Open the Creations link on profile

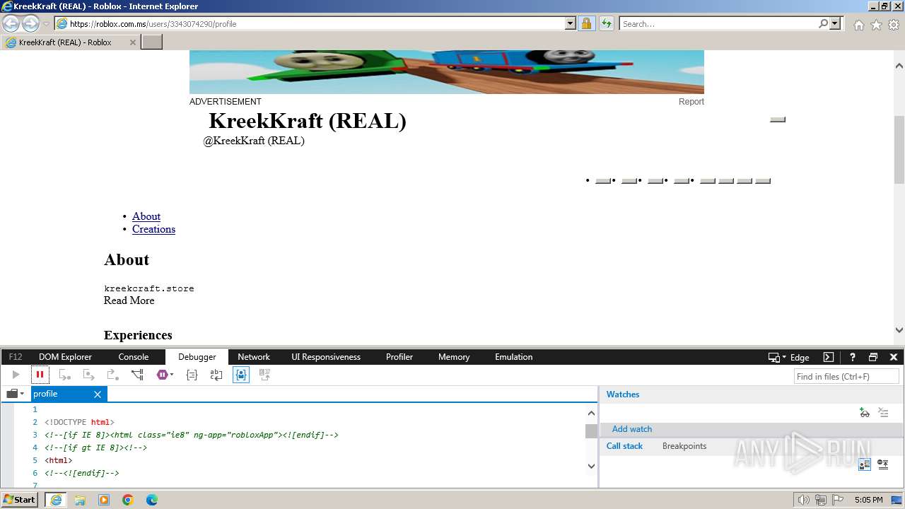pyautogui.click(x=153, y=229)
